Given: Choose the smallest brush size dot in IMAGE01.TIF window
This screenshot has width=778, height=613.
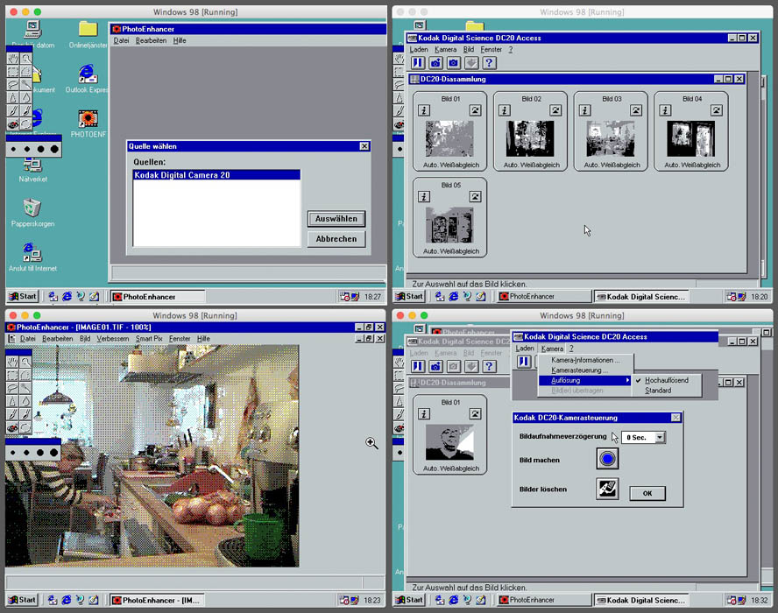Looking at the screenshot, I should [13, 453].
